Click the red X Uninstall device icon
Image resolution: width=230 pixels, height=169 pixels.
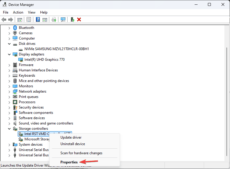(x=79, y=19)
